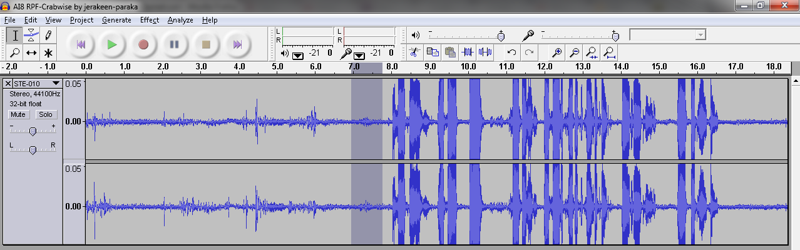Mute the STE-010 track
This screenshot has width=800, height=250.
tap(18, 114)
